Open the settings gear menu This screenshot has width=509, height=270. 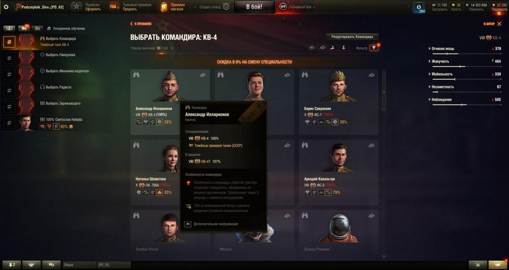[x=6, y=7]
